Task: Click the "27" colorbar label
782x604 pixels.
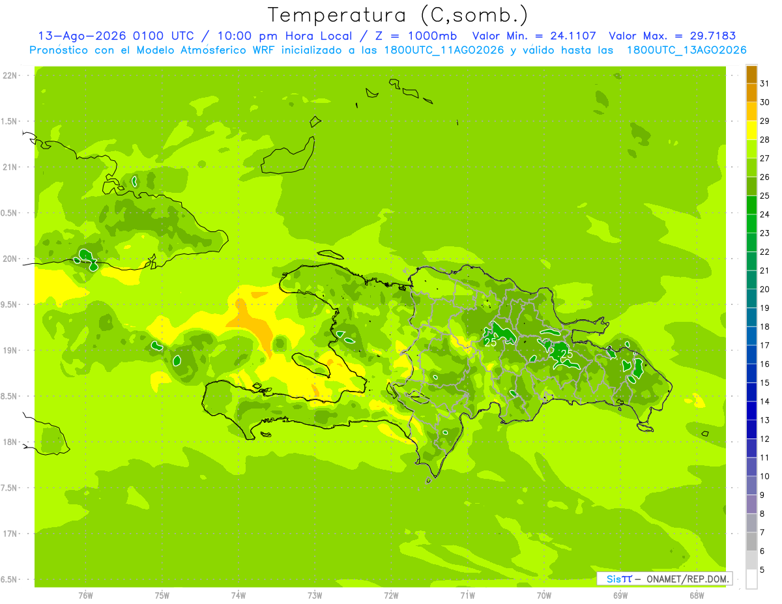Action: click(x=765, y=158)
